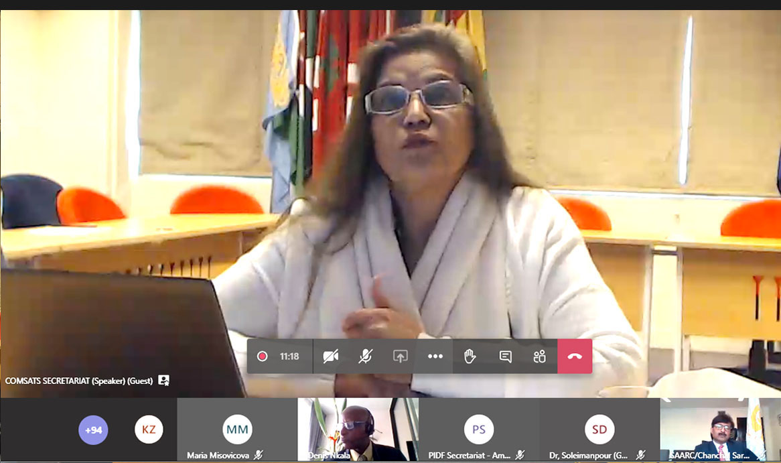
Task: Click Maria Misovicova's muted microphone icon
Action: [x=258, y=454]
